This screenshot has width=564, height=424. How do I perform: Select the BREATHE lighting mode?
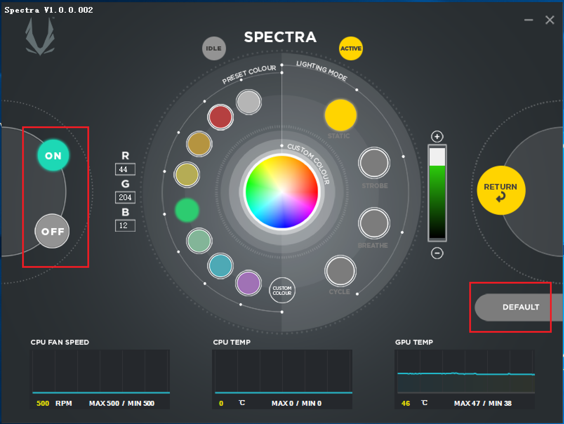tap(374, 224)
